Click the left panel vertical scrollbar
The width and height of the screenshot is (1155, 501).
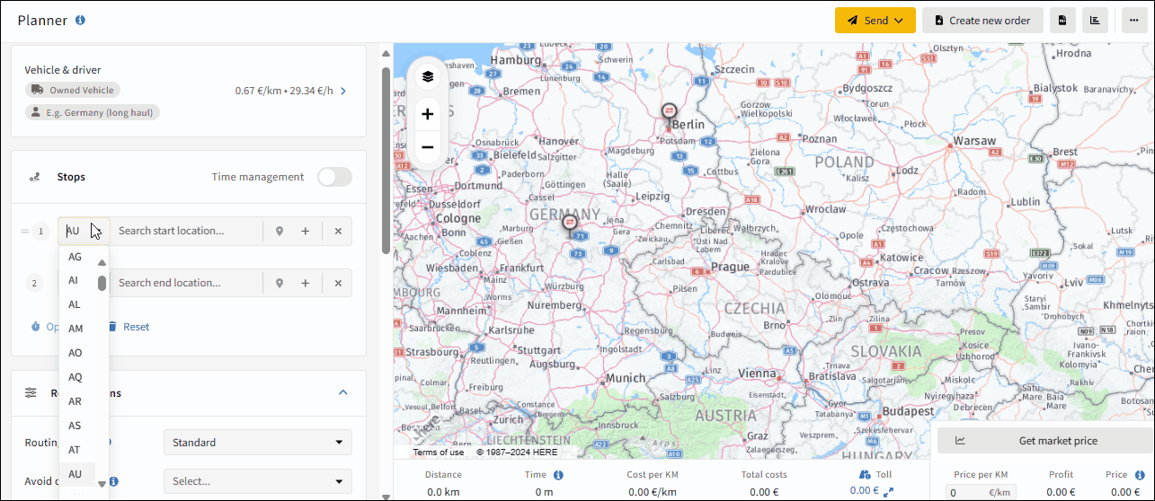click(386, 162)
